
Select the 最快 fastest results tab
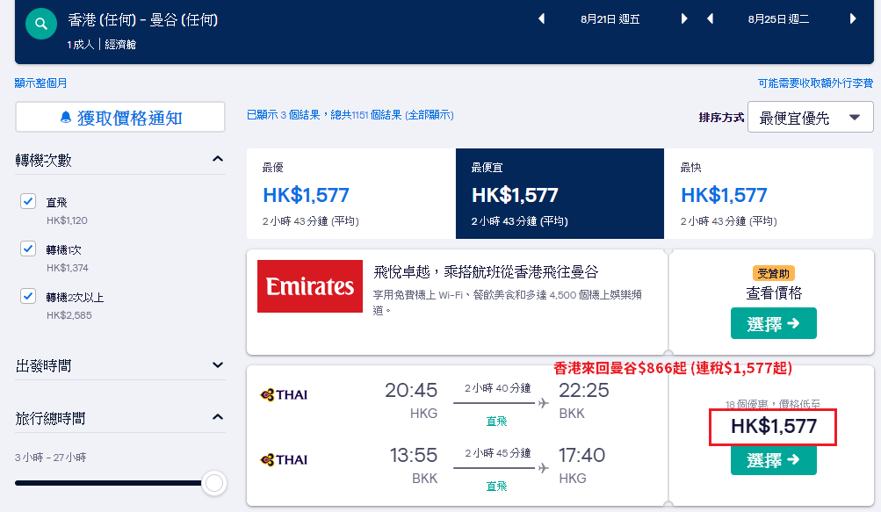coord(769,193)
